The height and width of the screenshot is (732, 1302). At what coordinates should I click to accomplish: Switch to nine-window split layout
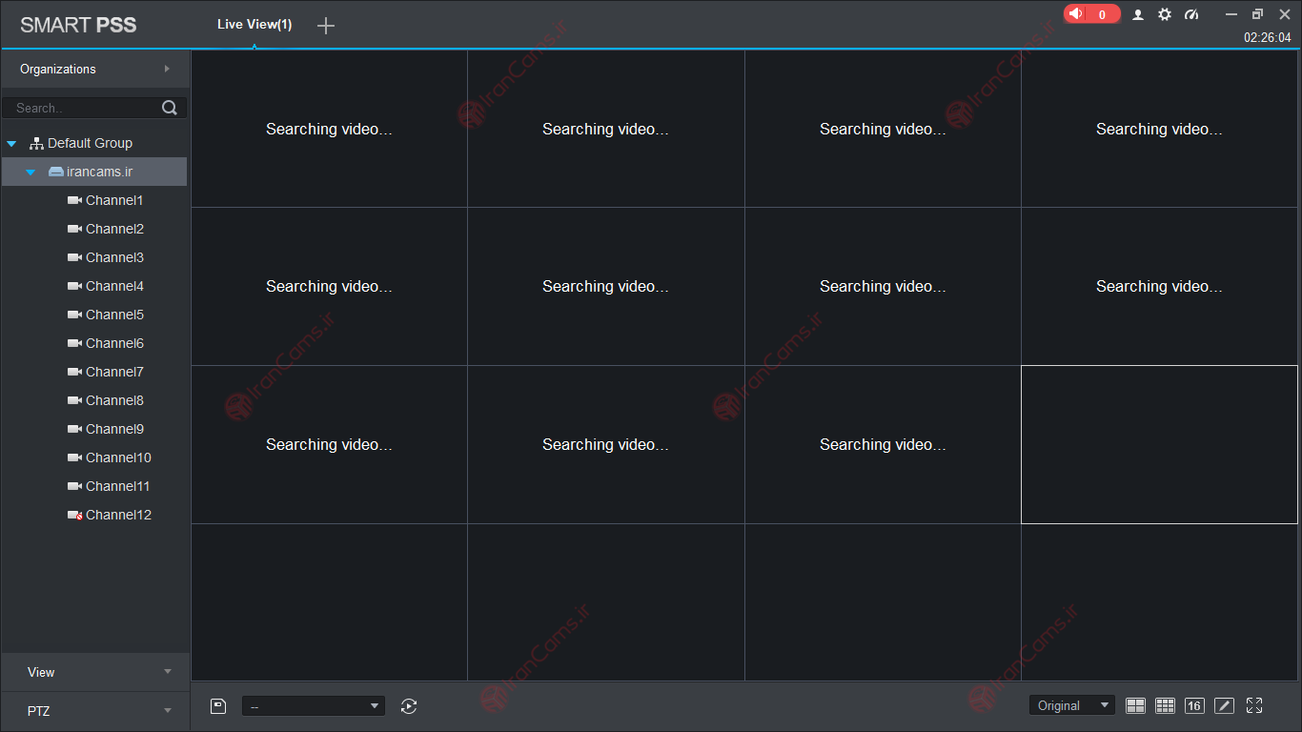tap(1165, 705)
